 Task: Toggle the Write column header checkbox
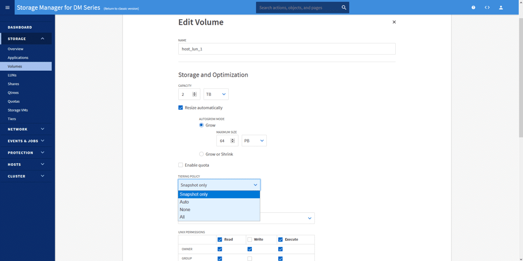pos(250,240)
